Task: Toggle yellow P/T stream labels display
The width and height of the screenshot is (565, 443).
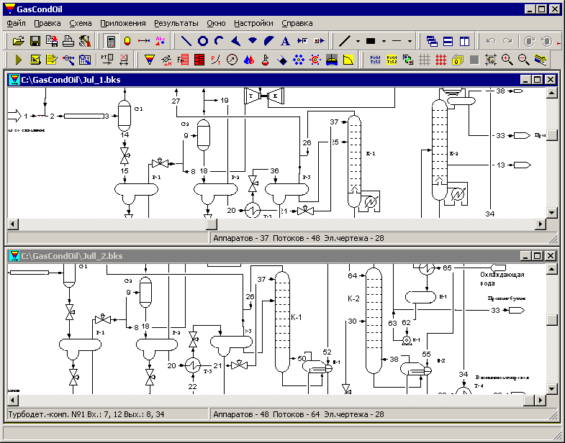Action: tap(392, 60)
